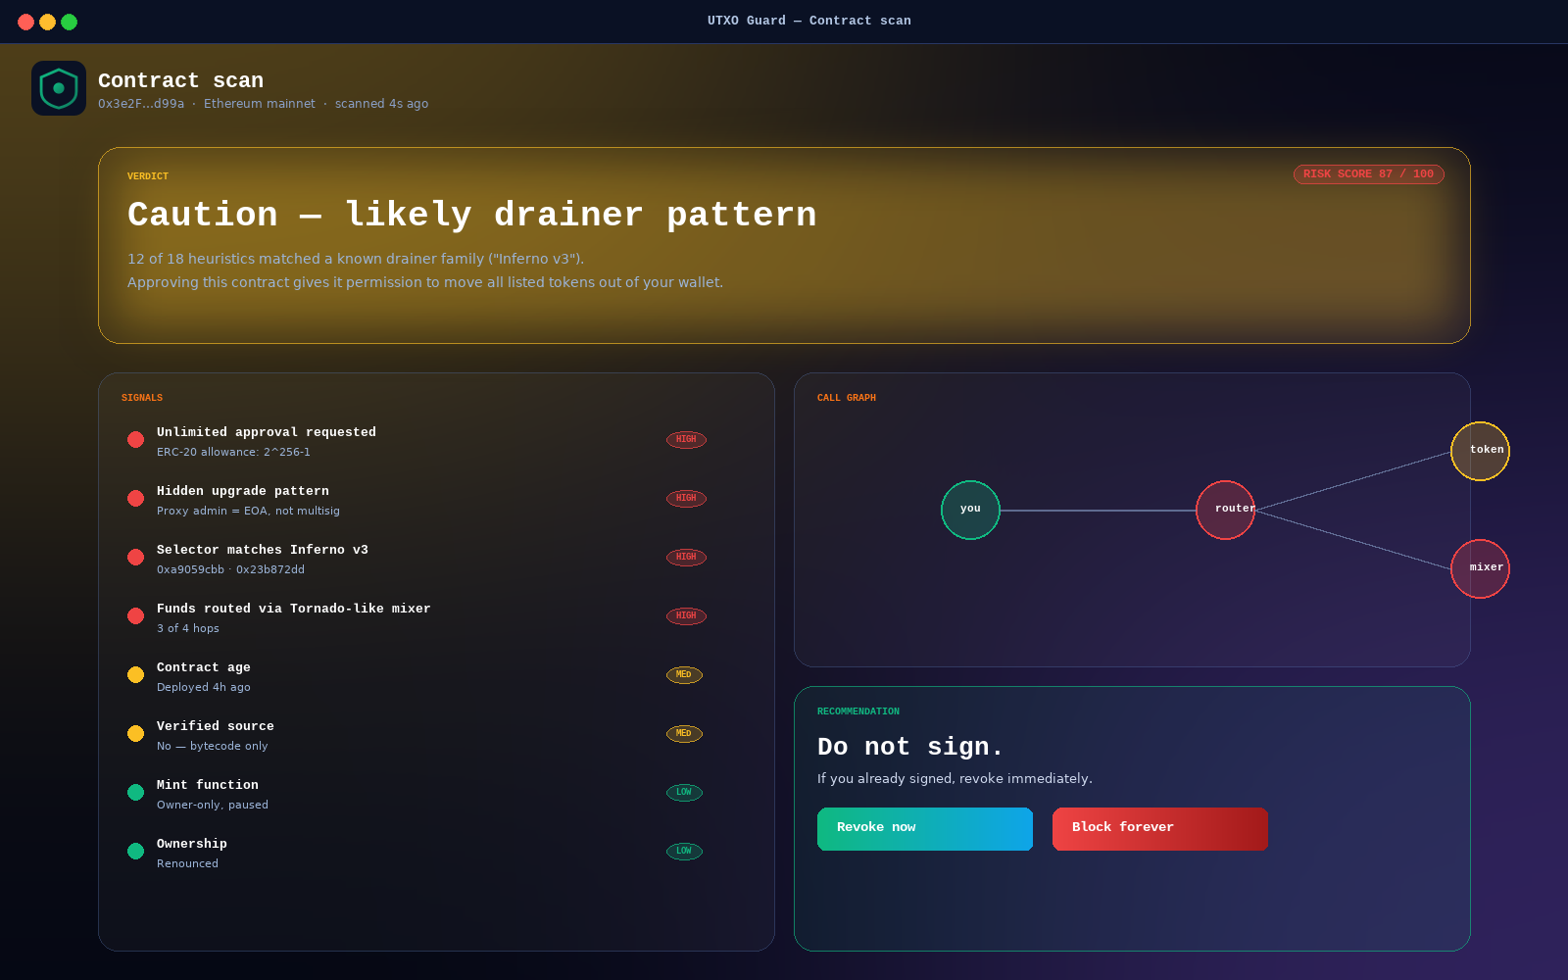Click 'Unlimited approval requested' signal title
Viewport: 1568px width, 980px height.
(267, 432)
